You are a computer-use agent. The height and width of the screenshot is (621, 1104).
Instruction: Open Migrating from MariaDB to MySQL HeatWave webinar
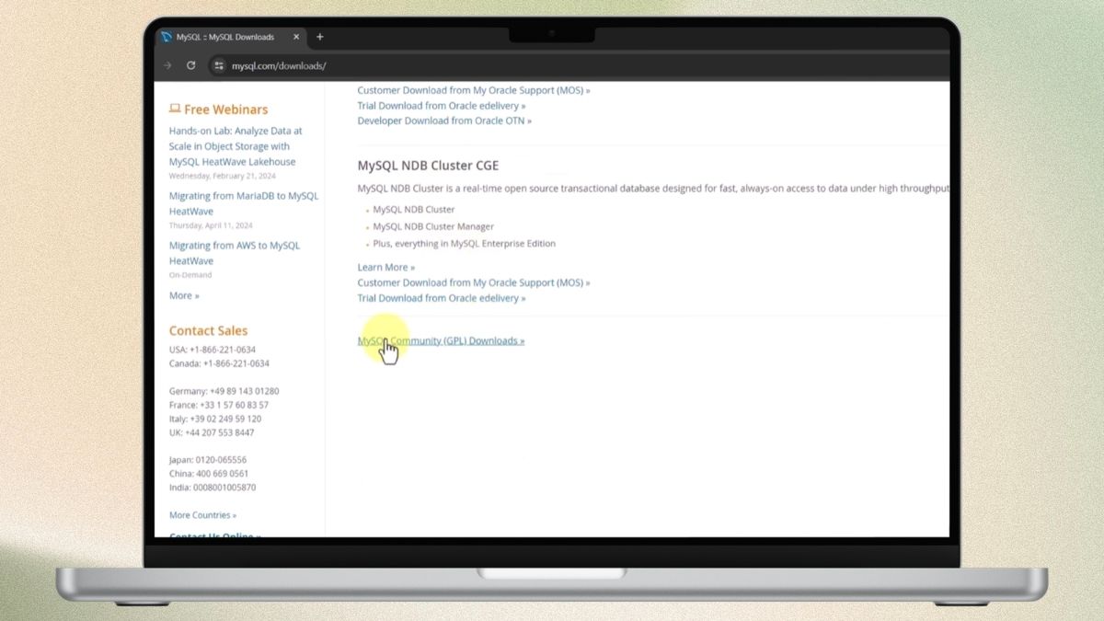point(244,203)
